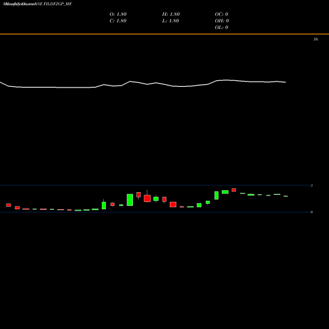Viewport: 329px width, 329px height.
Task: Click the '3' axis label beside upper blue line
Action: [x=311, y=186]
